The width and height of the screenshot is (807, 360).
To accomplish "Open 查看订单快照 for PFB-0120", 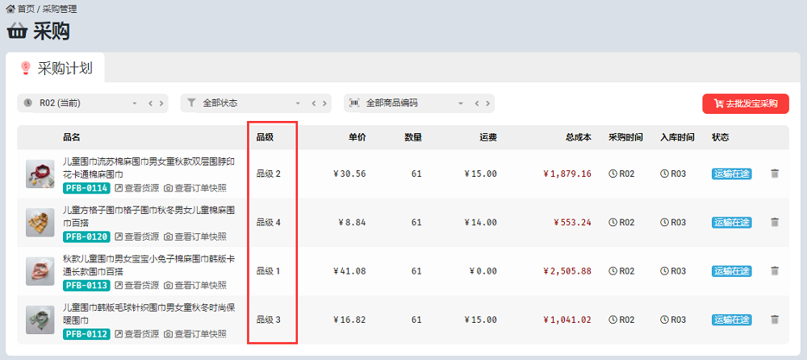I will pyautogui.click(x=194, y=237).
